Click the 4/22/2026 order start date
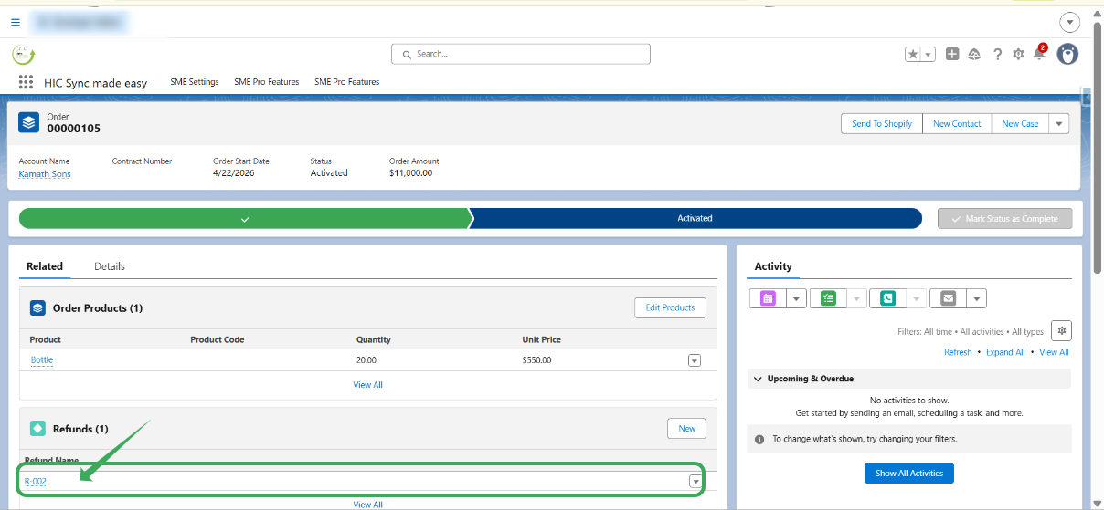Screen dimensions: 1104x510 [234, 173]
